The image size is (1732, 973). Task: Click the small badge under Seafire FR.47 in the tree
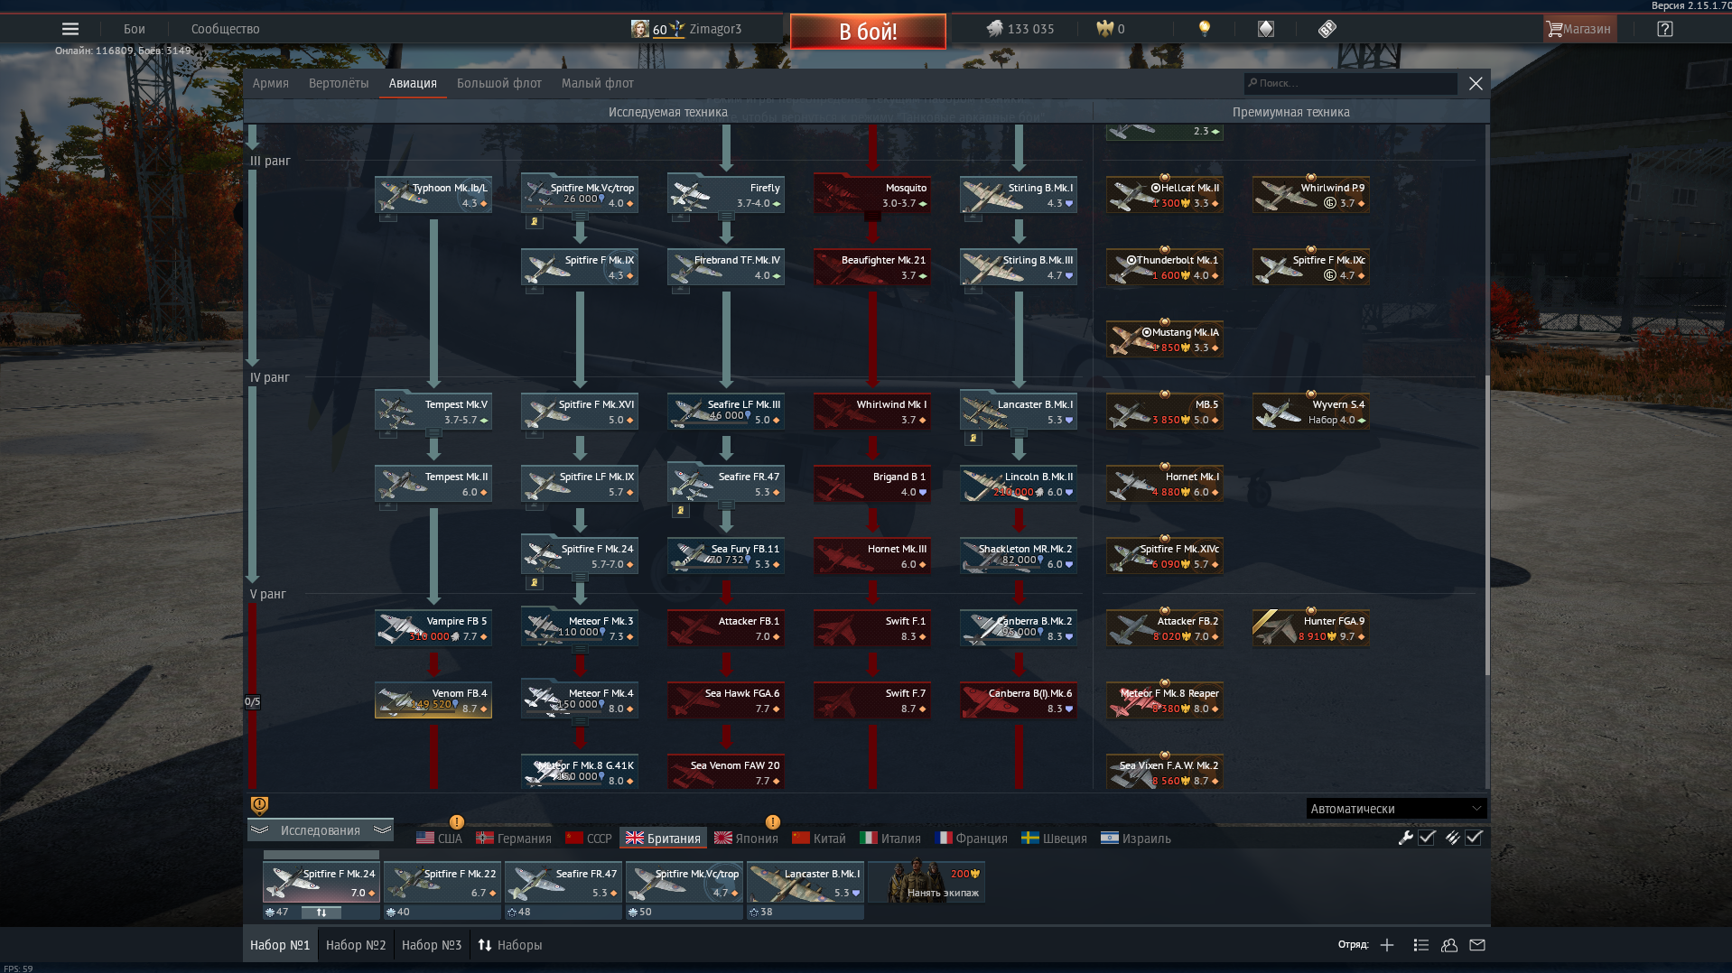[x=680, y=510]
